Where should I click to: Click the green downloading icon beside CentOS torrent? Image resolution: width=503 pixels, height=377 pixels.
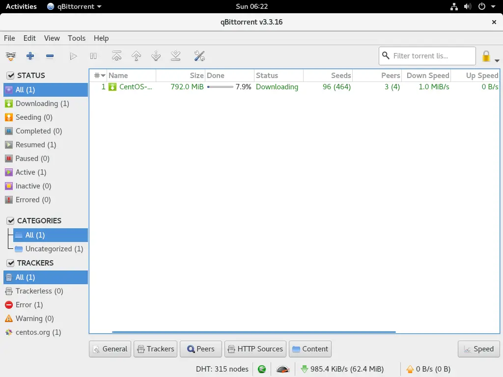click(x=112, y=87)
